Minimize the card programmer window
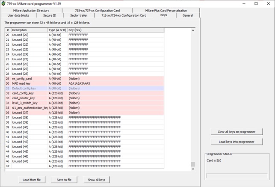Viewport: 275px width, 187px height. click(244, 3)
